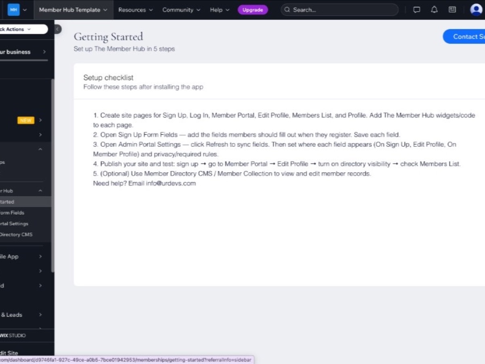Expand the Member Hub Template dropdown
This screenshot has width=485, height=364.
coord(73,10)
